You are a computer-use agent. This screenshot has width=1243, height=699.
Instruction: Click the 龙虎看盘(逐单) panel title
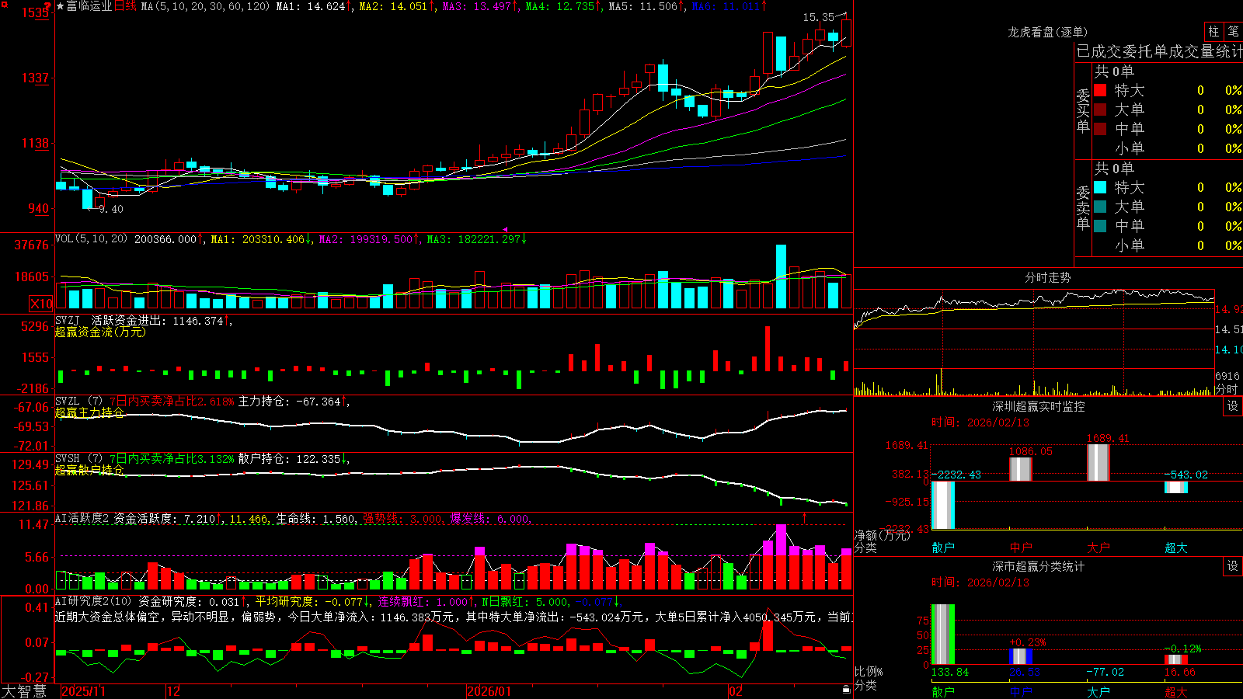[1047, 32]
